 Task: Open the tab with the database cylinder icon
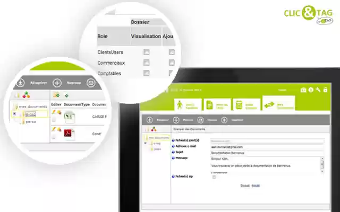tap(246, 105)
